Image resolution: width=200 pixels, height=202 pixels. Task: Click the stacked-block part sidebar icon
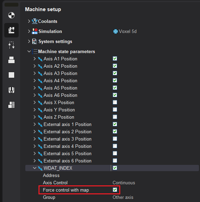point(11,60)
